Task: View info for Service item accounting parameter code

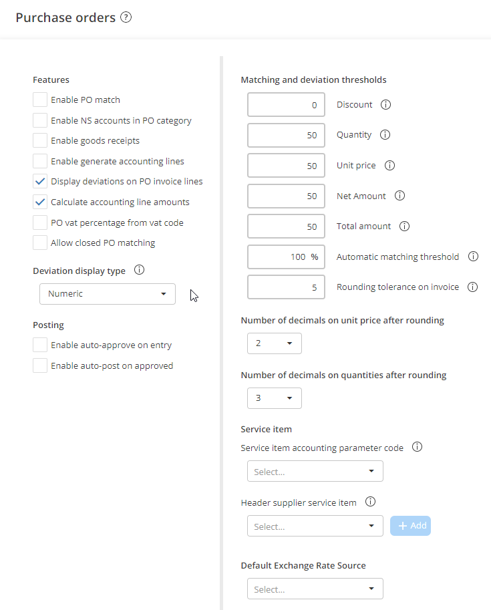Action: (x=417, y=447)
